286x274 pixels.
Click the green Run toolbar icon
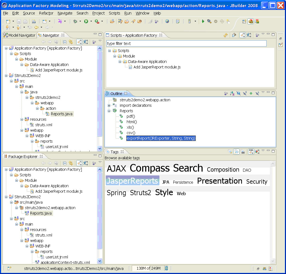tap(86, 21)
